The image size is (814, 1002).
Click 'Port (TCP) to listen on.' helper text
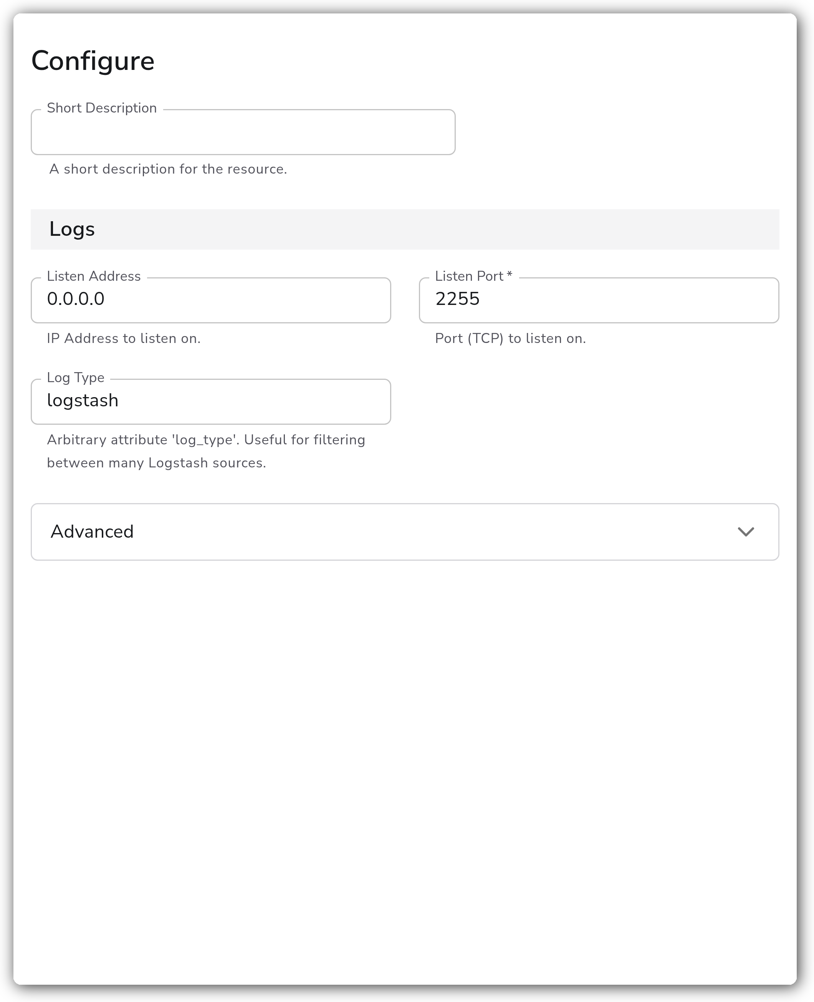click(x=510, y=338)
